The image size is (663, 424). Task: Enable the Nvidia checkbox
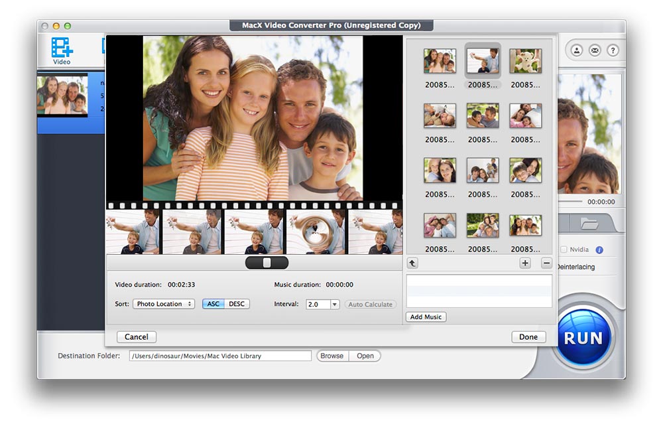pyautogui.click(x=564, y=250)
